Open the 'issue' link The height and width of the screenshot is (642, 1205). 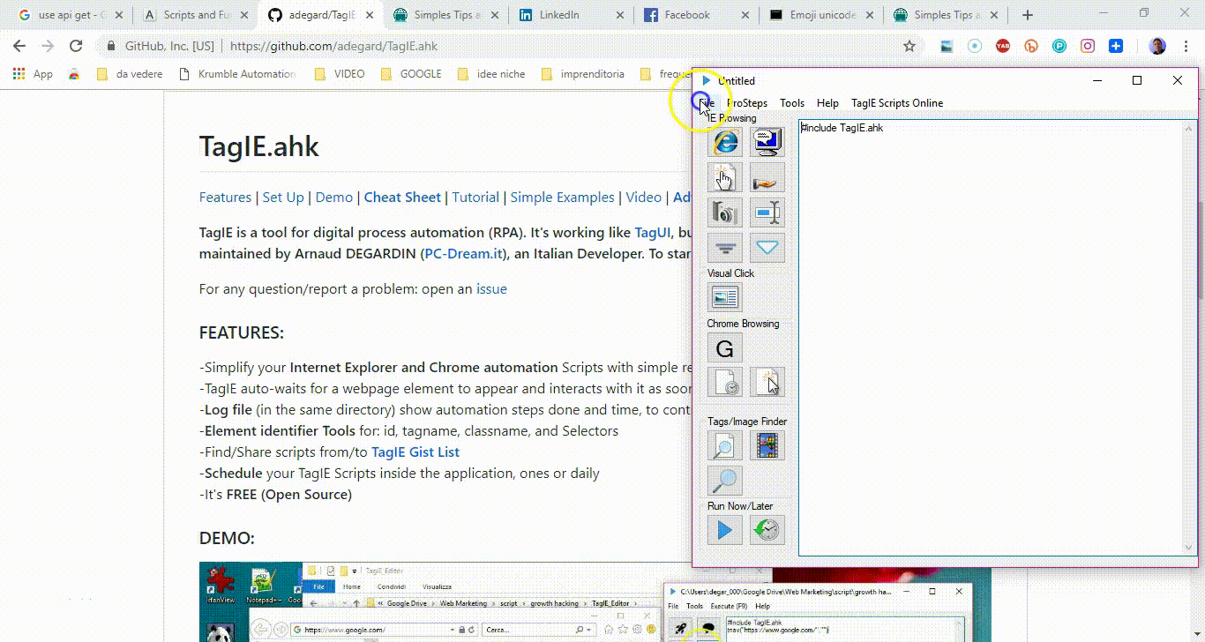pos(491,289)
